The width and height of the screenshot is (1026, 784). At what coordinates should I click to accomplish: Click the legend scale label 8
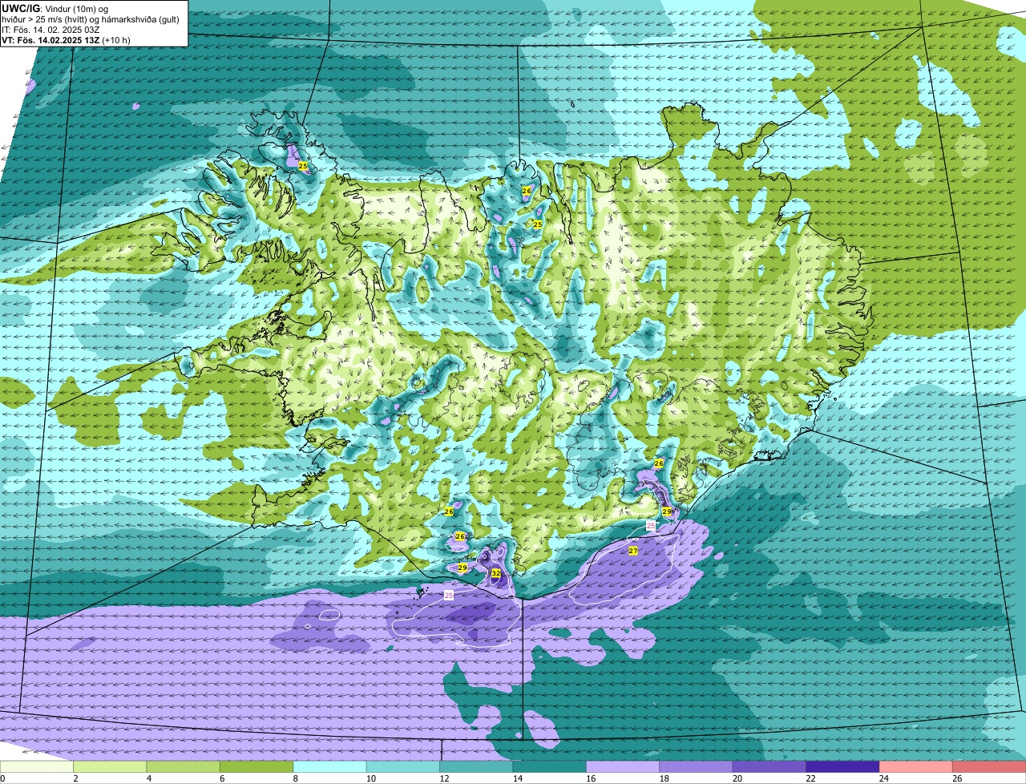pyautogui.click(x=294, y=778)
